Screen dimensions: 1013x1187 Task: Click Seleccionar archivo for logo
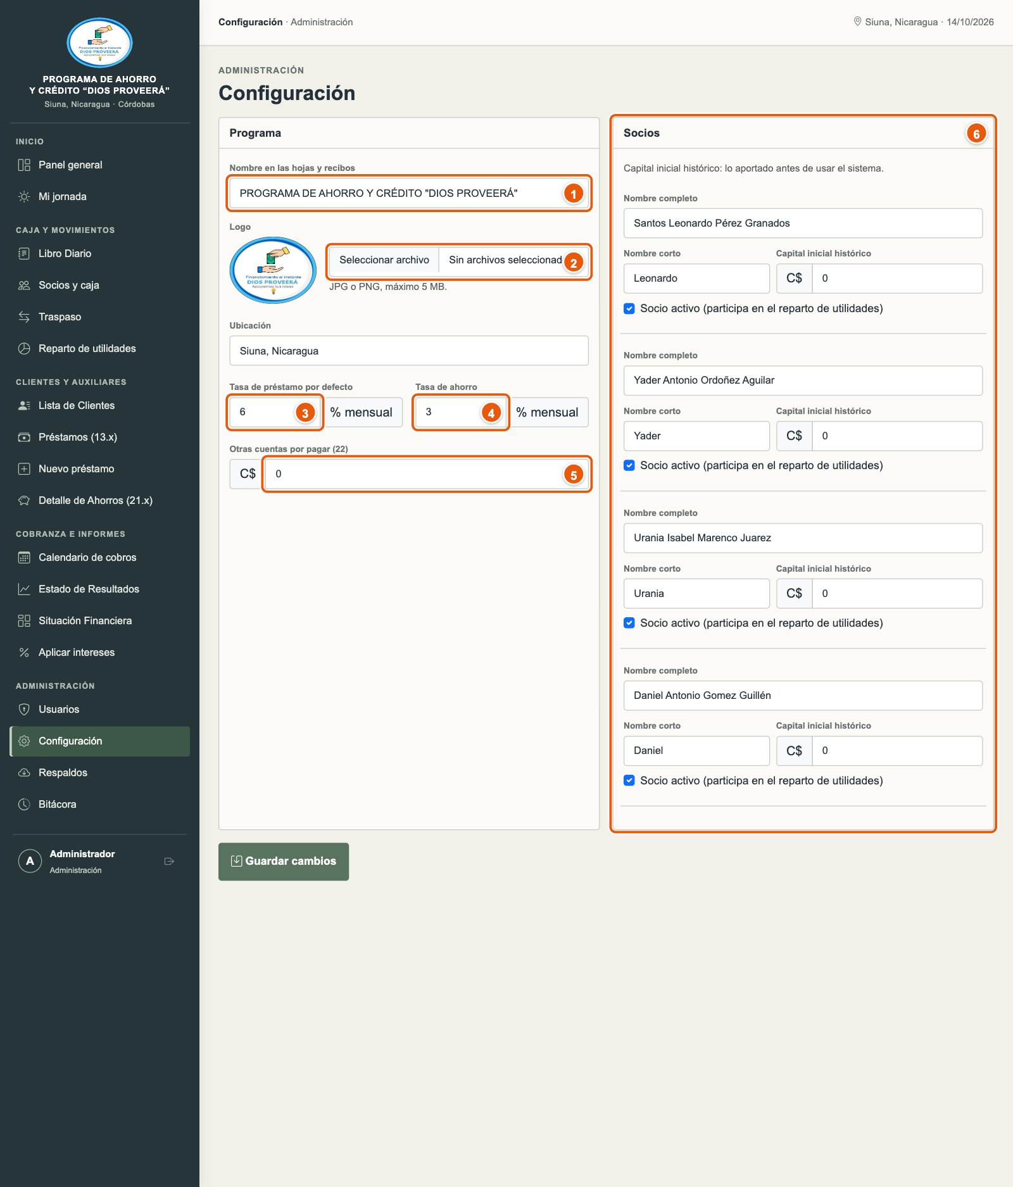(x=384, y=260)
